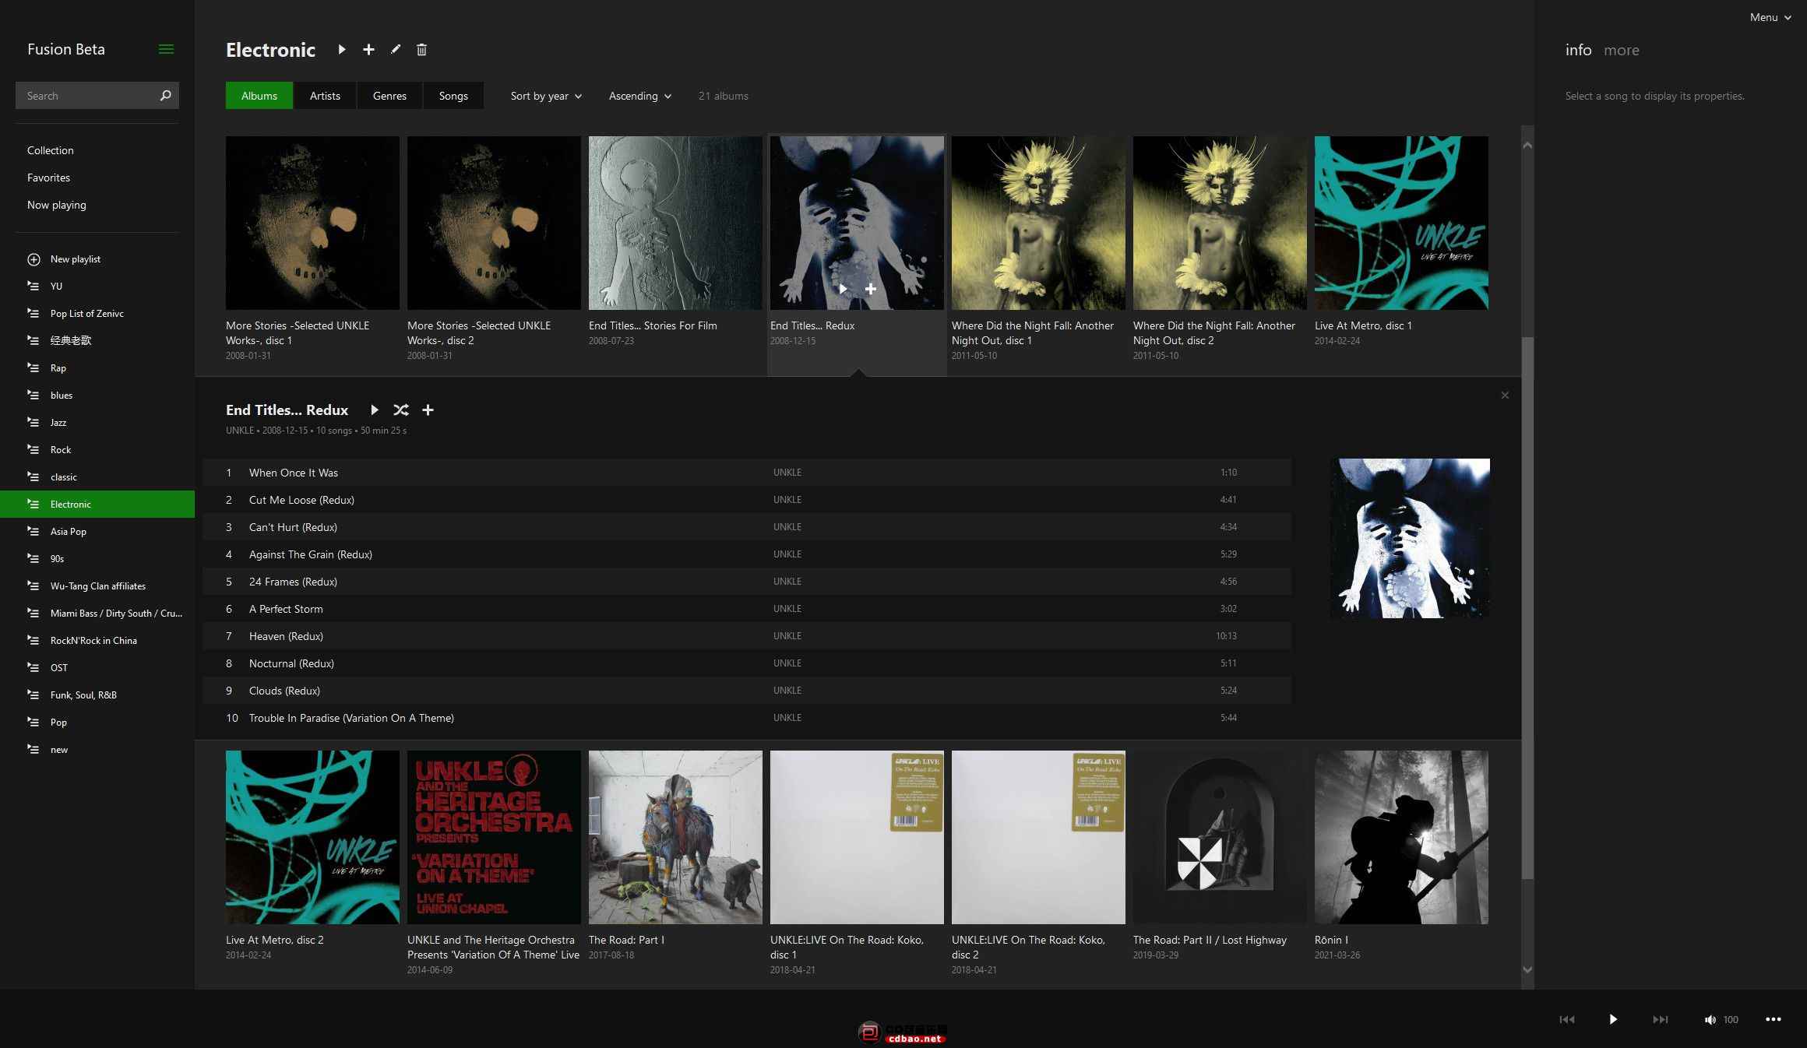Mute the volume speaker icon

click(x=1710, y=1020)
